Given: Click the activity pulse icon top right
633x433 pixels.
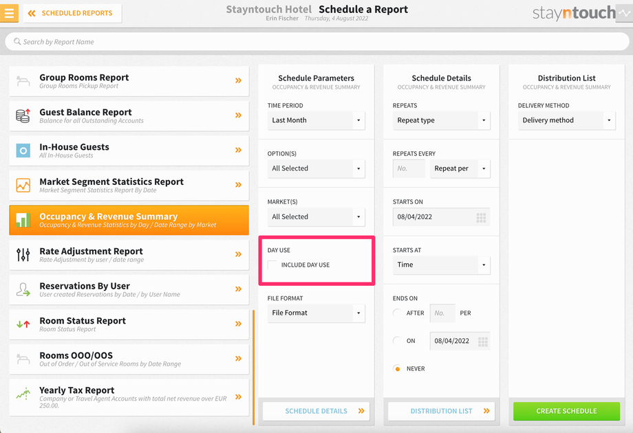Looking at the screenshot, I should [x=624, y=13].
